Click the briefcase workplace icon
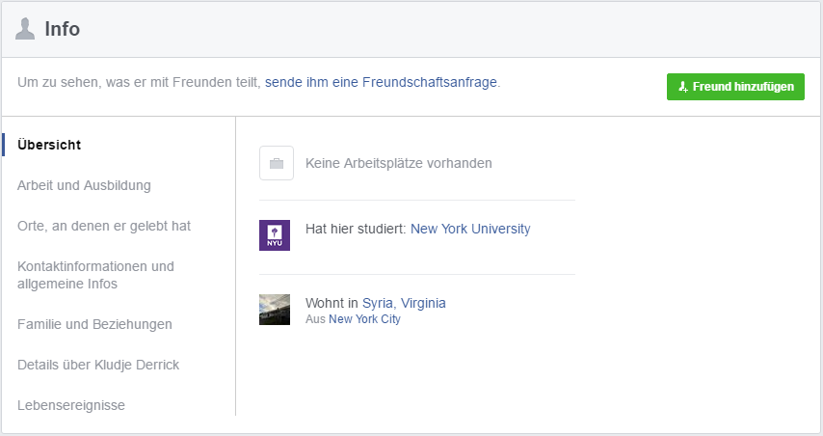 (x=277, y=163)
